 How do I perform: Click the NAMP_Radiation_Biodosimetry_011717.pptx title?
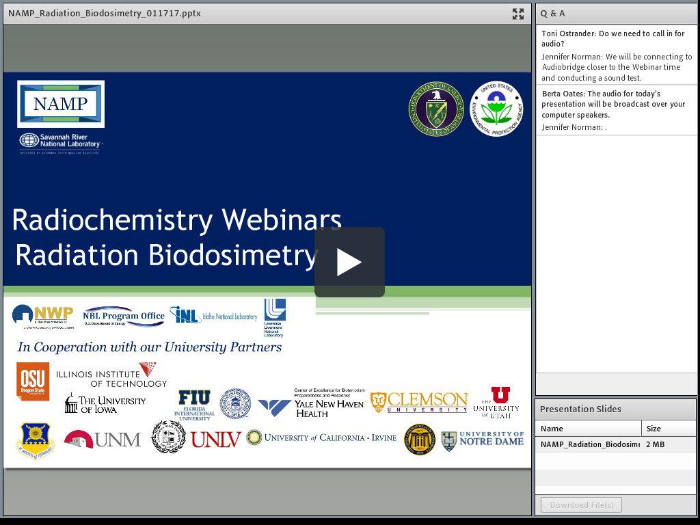pyautogui.click(x=105, y=14)
